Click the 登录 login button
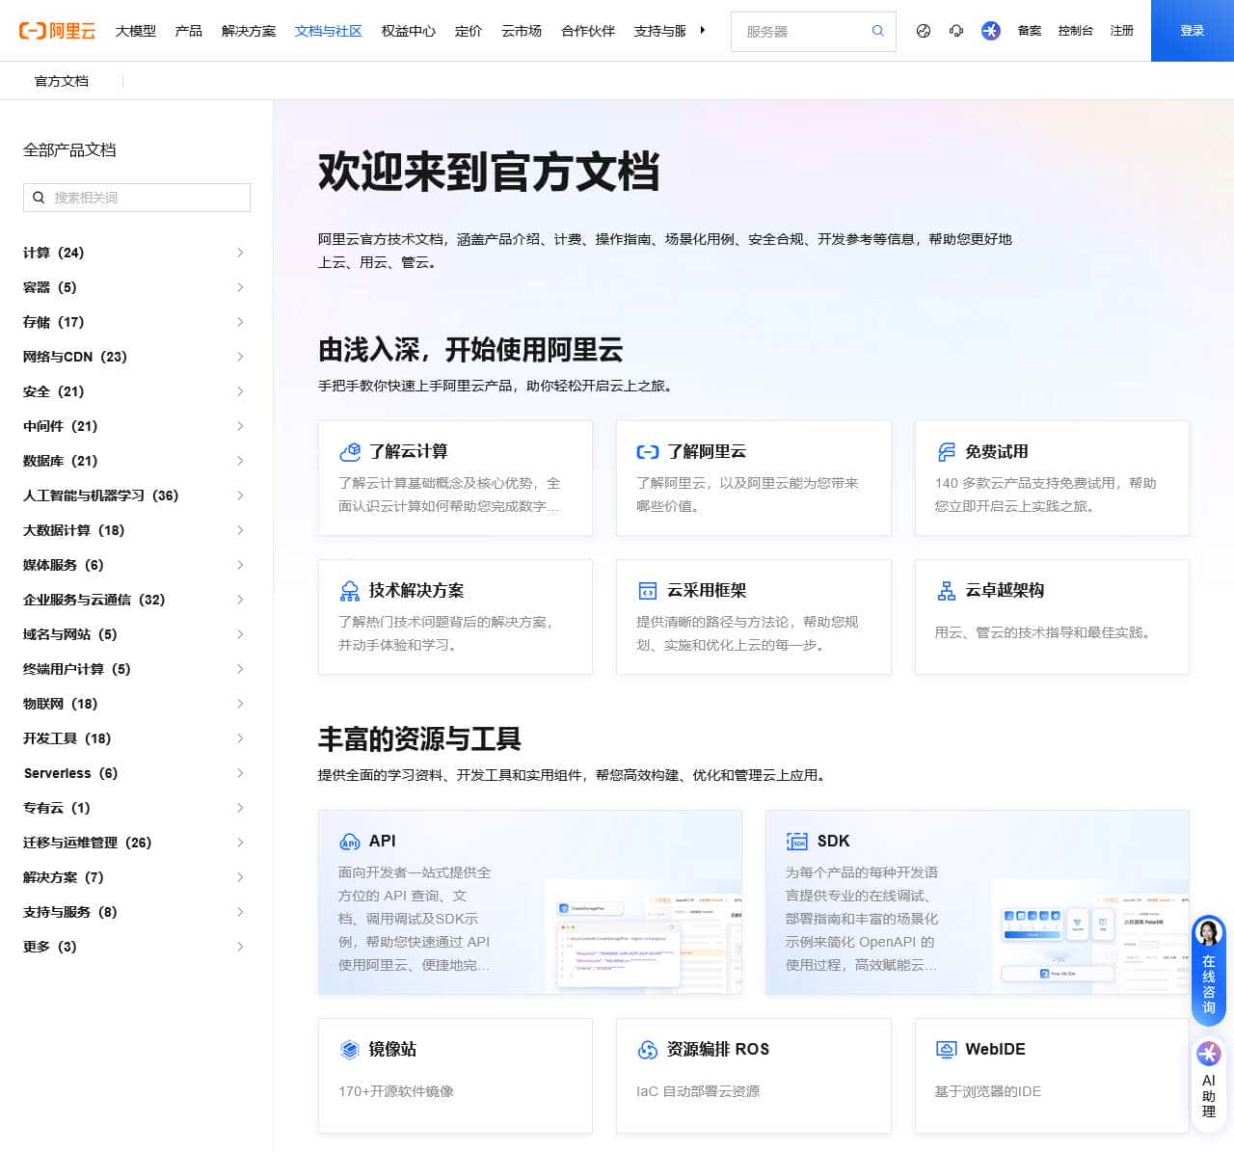This screenshot has width=1234, height=1152. [x=1192, y=30]
